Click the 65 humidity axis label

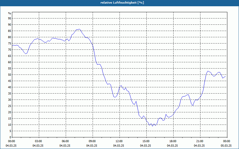10,56
